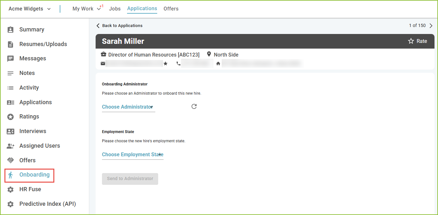Click the favorite star beside the email
Viewport: 438px width, 215px height.
tap(165, 64)
